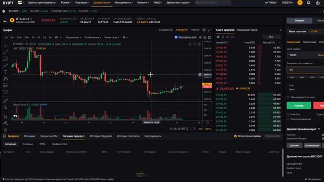Click the margin leverage 10.00x value
The width and height of the screenshot is (324, 182).
click(x=314, y=31)
